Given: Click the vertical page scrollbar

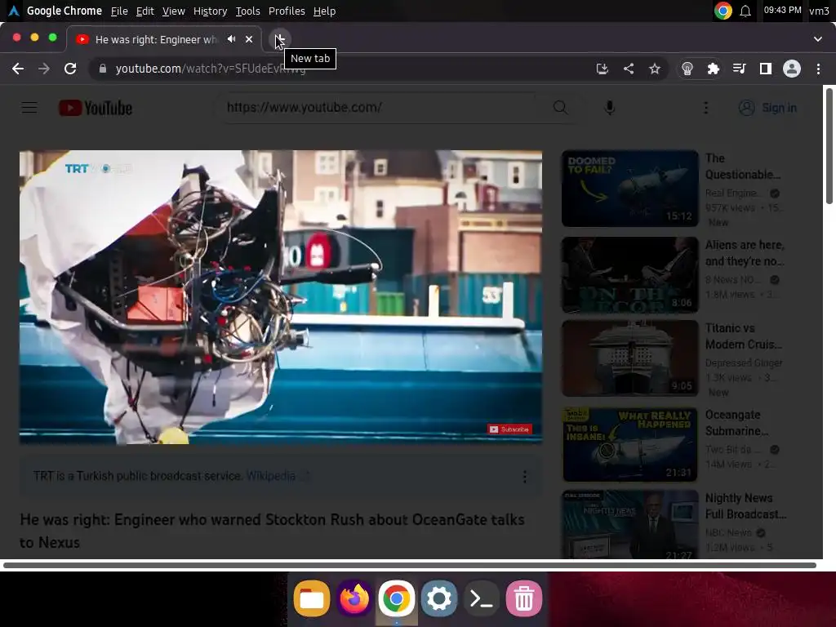Looking at the screenshot, I should [x=829, y=145].
